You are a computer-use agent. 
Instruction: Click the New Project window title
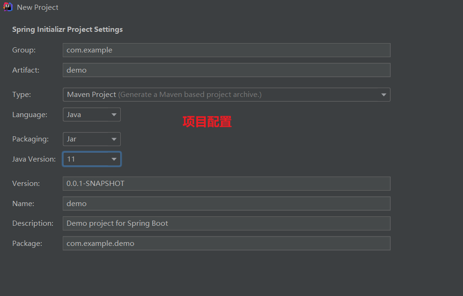click(37, 7)
